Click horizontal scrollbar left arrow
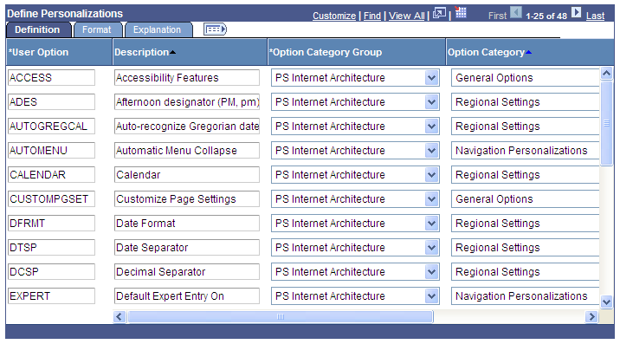 (119, 316)
